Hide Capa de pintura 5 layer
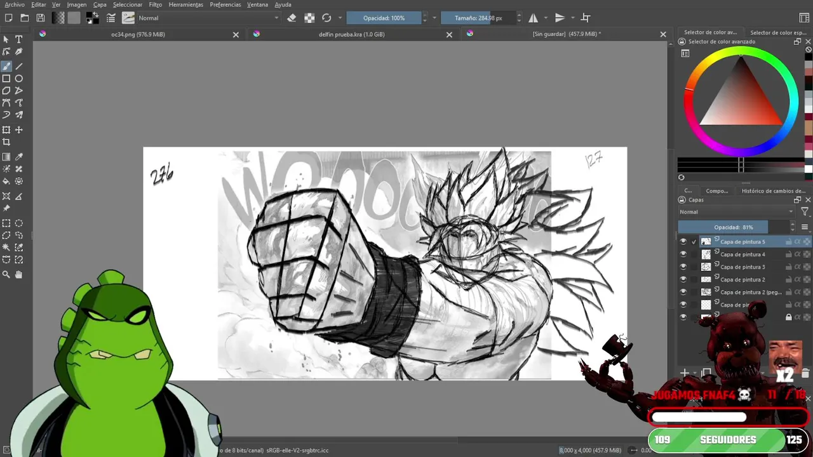Image resolution: width=813 pixels, height=457 pixels. 683,242
